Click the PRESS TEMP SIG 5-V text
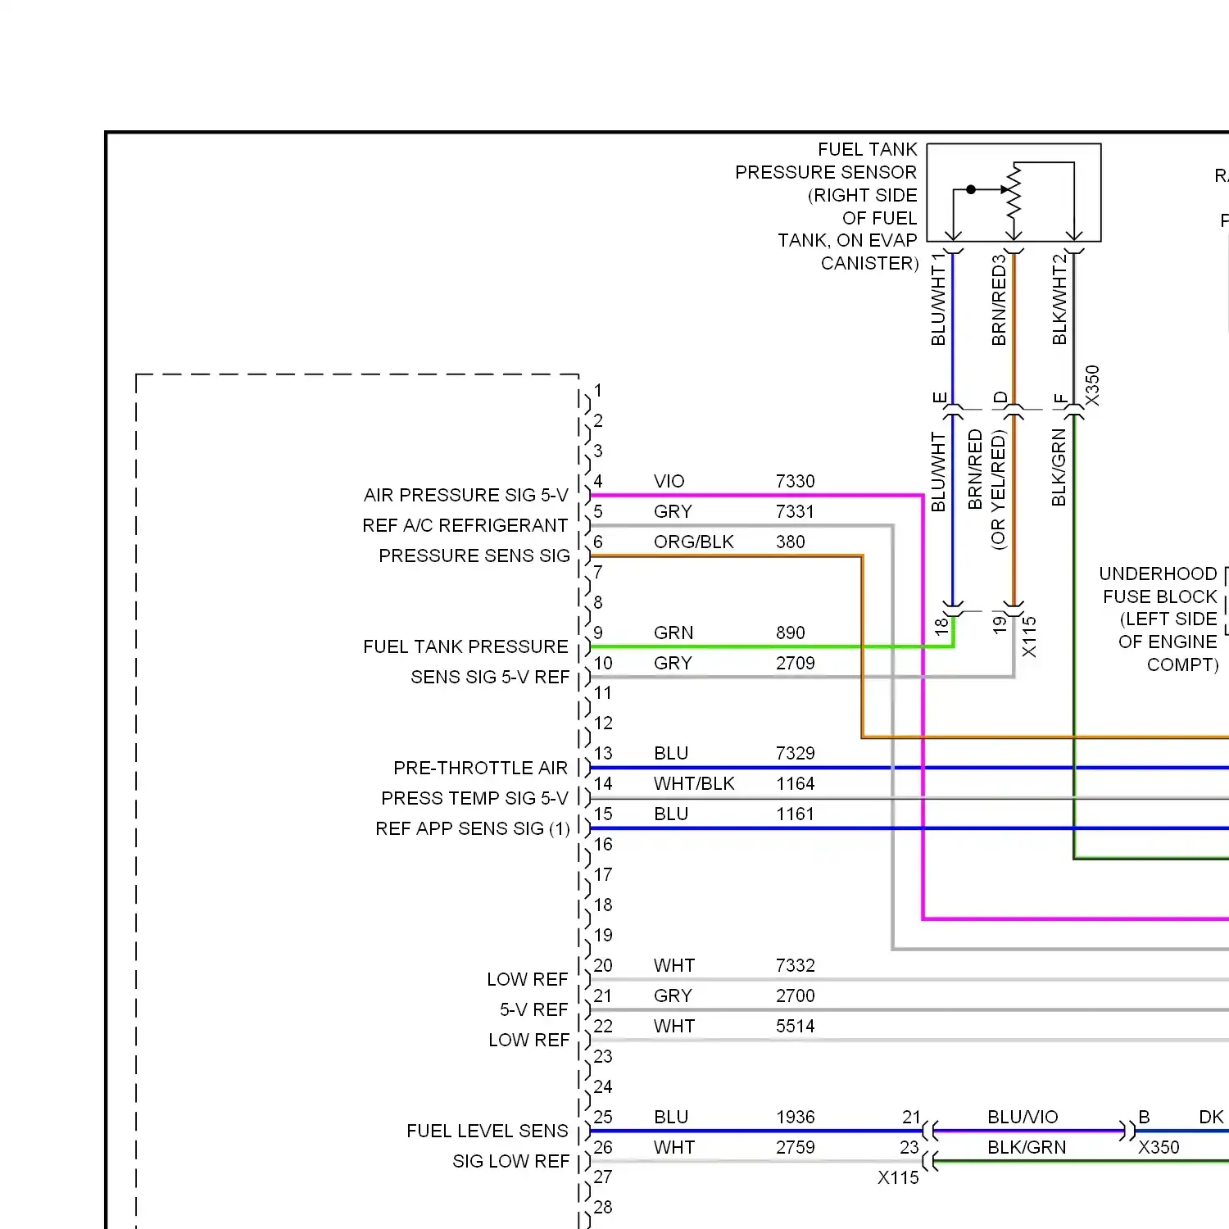1229x1229 pixels. click(474, 798)
